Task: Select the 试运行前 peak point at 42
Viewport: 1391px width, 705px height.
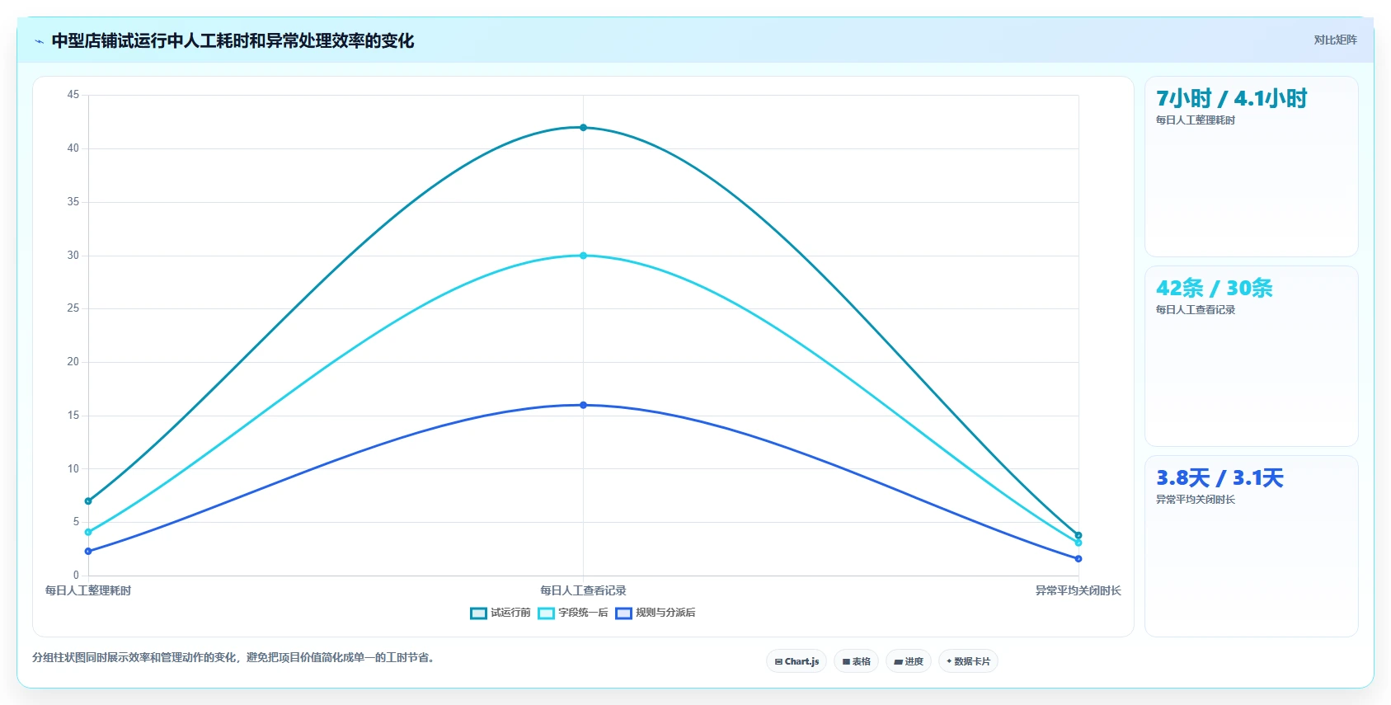Action: 583,128
